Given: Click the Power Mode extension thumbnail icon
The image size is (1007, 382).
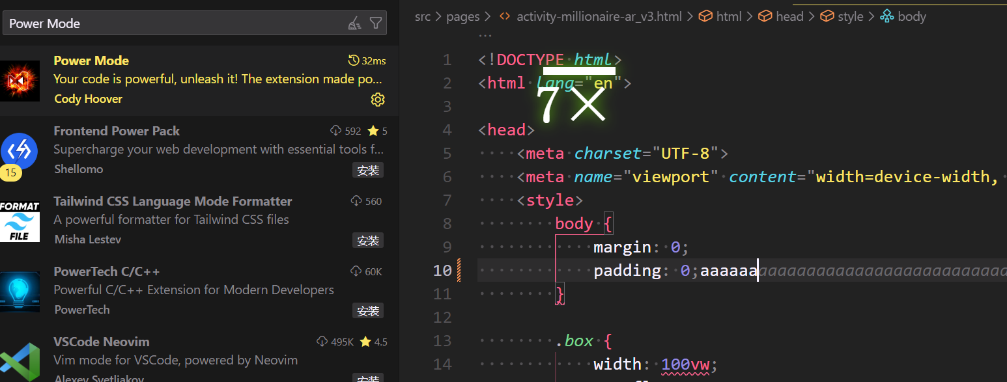Looking at the screenshot, I should coord(20,81).
